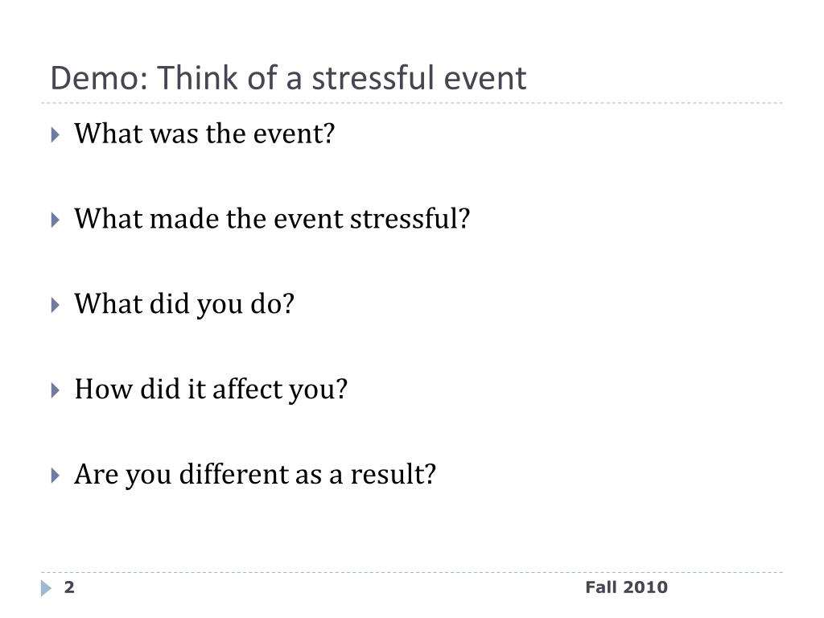Click the arrow bullet beside 'What was the event?'

pos(56,135)
